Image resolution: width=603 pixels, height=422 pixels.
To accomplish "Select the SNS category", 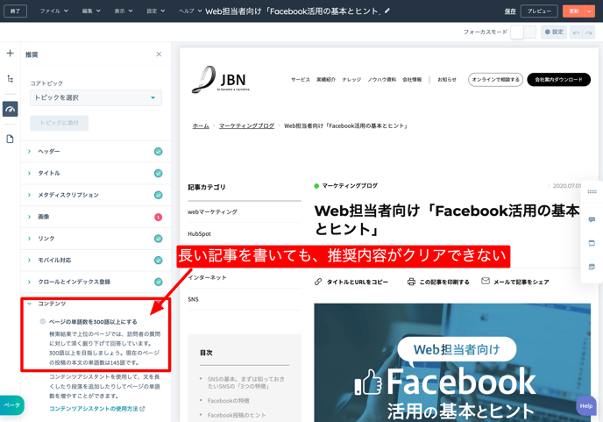I will coord(193,299).
